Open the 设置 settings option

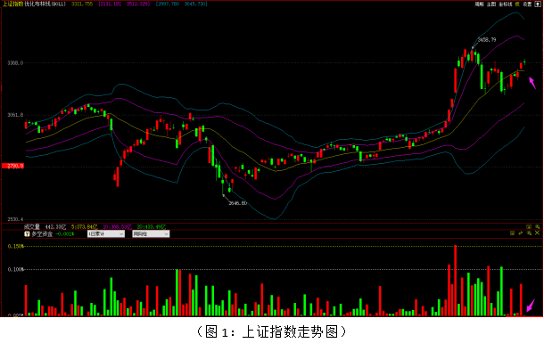527,4
